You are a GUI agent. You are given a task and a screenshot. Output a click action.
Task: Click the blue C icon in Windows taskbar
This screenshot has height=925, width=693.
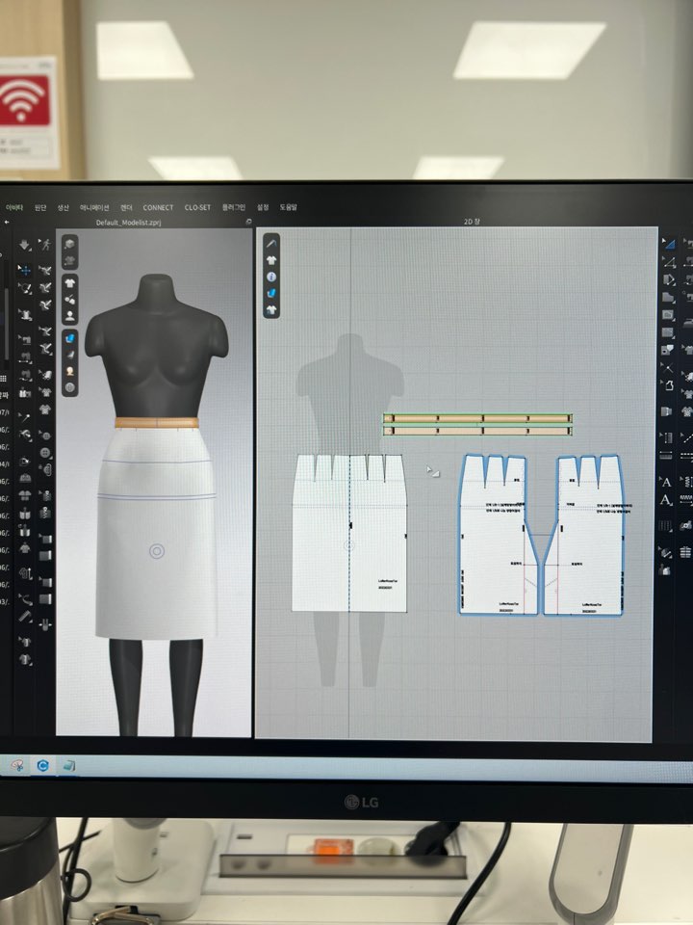pos(43,764)
